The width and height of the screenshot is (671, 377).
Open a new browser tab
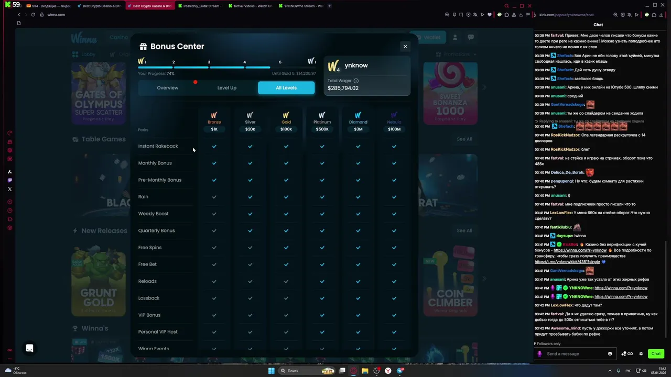click(x=330, y=6)
